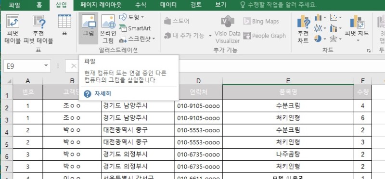The height and width of the screenshot is (179, 385).
Task: Select the 번호 header cell
Action: coord(28,92)
